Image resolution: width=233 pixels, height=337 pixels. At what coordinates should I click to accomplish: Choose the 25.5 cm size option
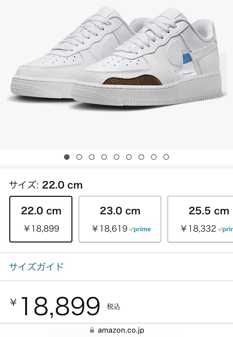(x=200, y=219)
